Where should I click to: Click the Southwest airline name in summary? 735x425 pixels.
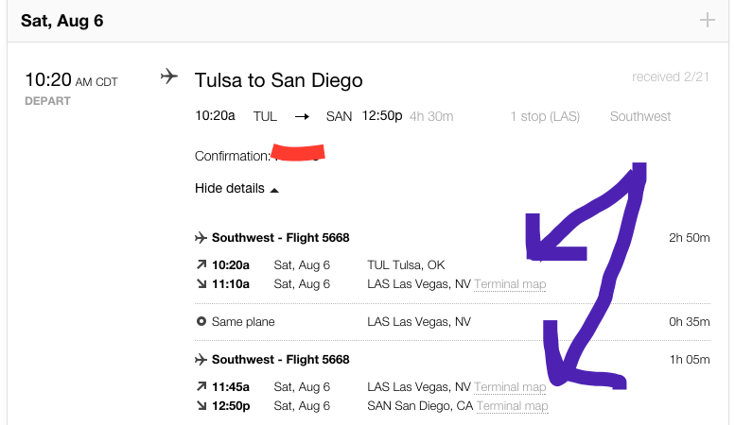pyautogui.click(x=640, y=116)
